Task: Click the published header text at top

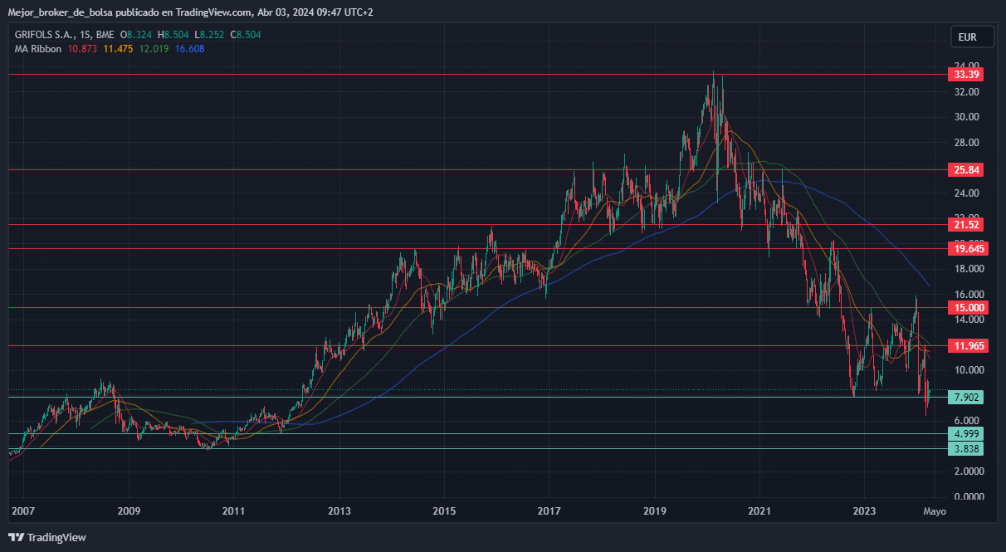Action: [x=191, y=12]
